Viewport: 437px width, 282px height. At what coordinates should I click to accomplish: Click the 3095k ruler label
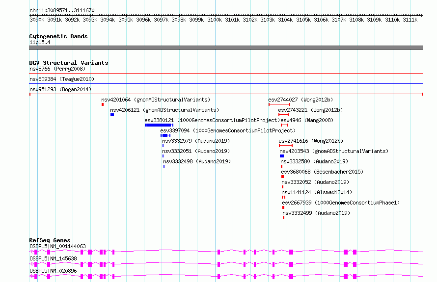126,20
